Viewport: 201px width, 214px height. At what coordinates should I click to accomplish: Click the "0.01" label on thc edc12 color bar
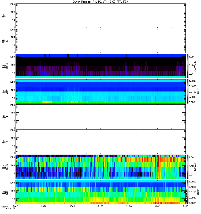(x=191, y=175)
